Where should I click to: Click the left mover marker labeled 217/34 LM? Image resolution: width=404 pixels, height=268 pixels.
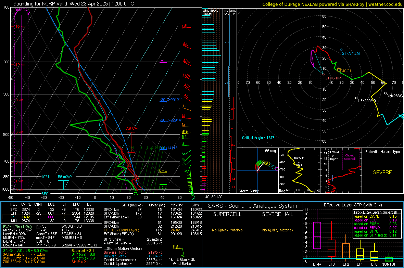tap(341, 50)
